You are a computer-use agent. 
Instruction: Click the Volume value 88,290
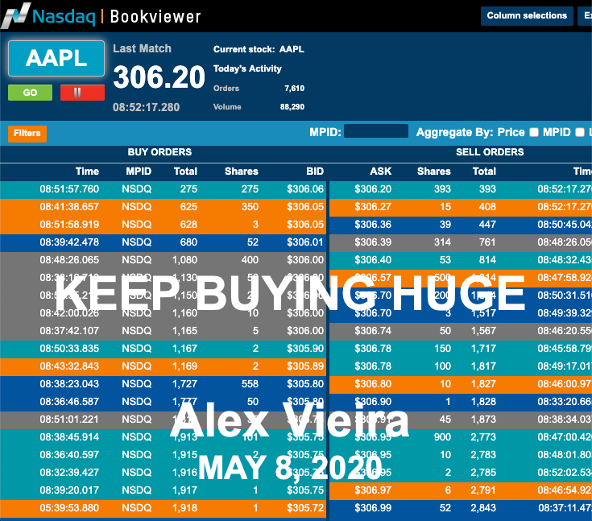tap(292, 107)
